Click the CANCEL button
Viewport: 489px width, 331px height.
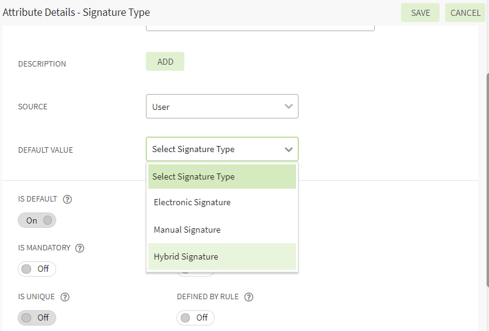(x=465, y=13)
